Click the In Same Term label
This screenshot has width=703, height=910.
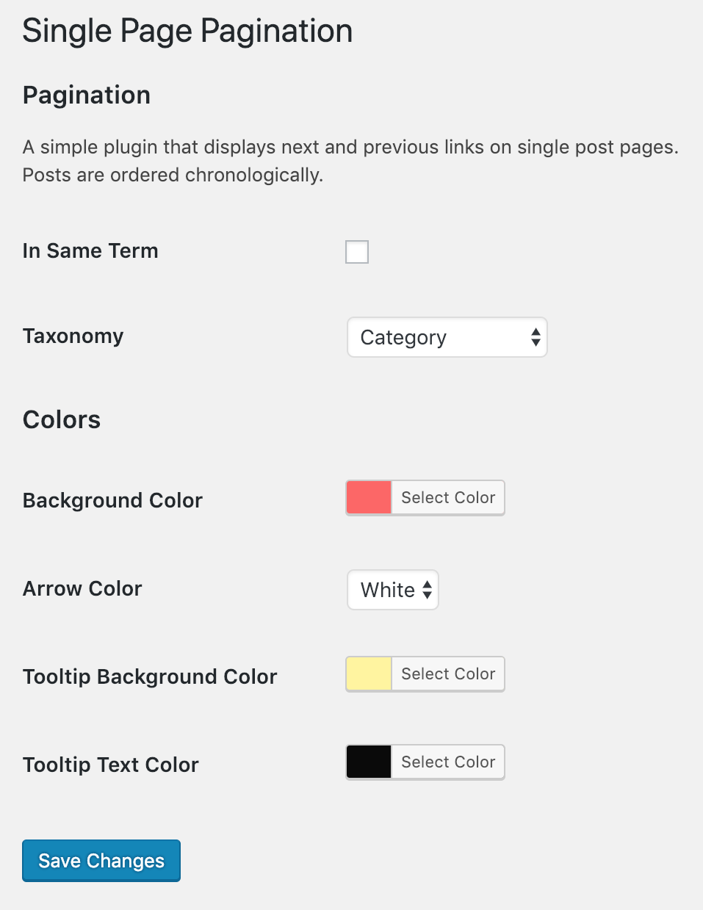(90, 251)
